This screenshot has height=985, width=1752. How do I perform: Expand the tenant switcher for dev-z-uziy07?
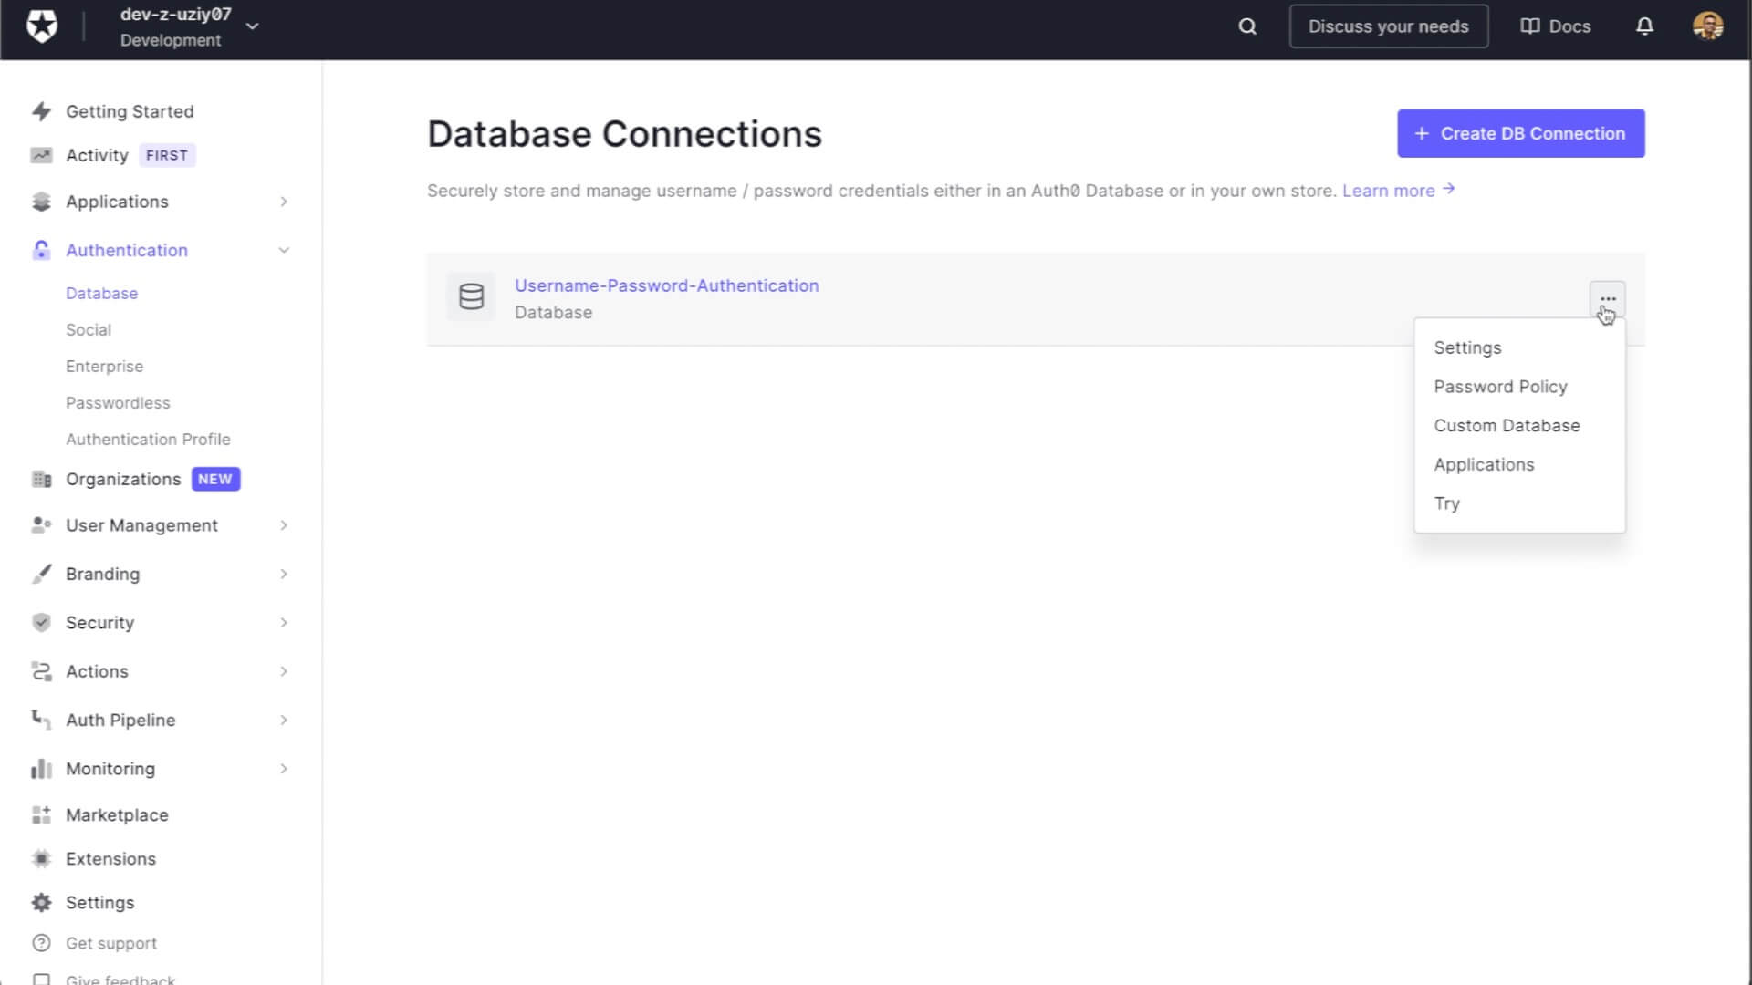point(252,26)
